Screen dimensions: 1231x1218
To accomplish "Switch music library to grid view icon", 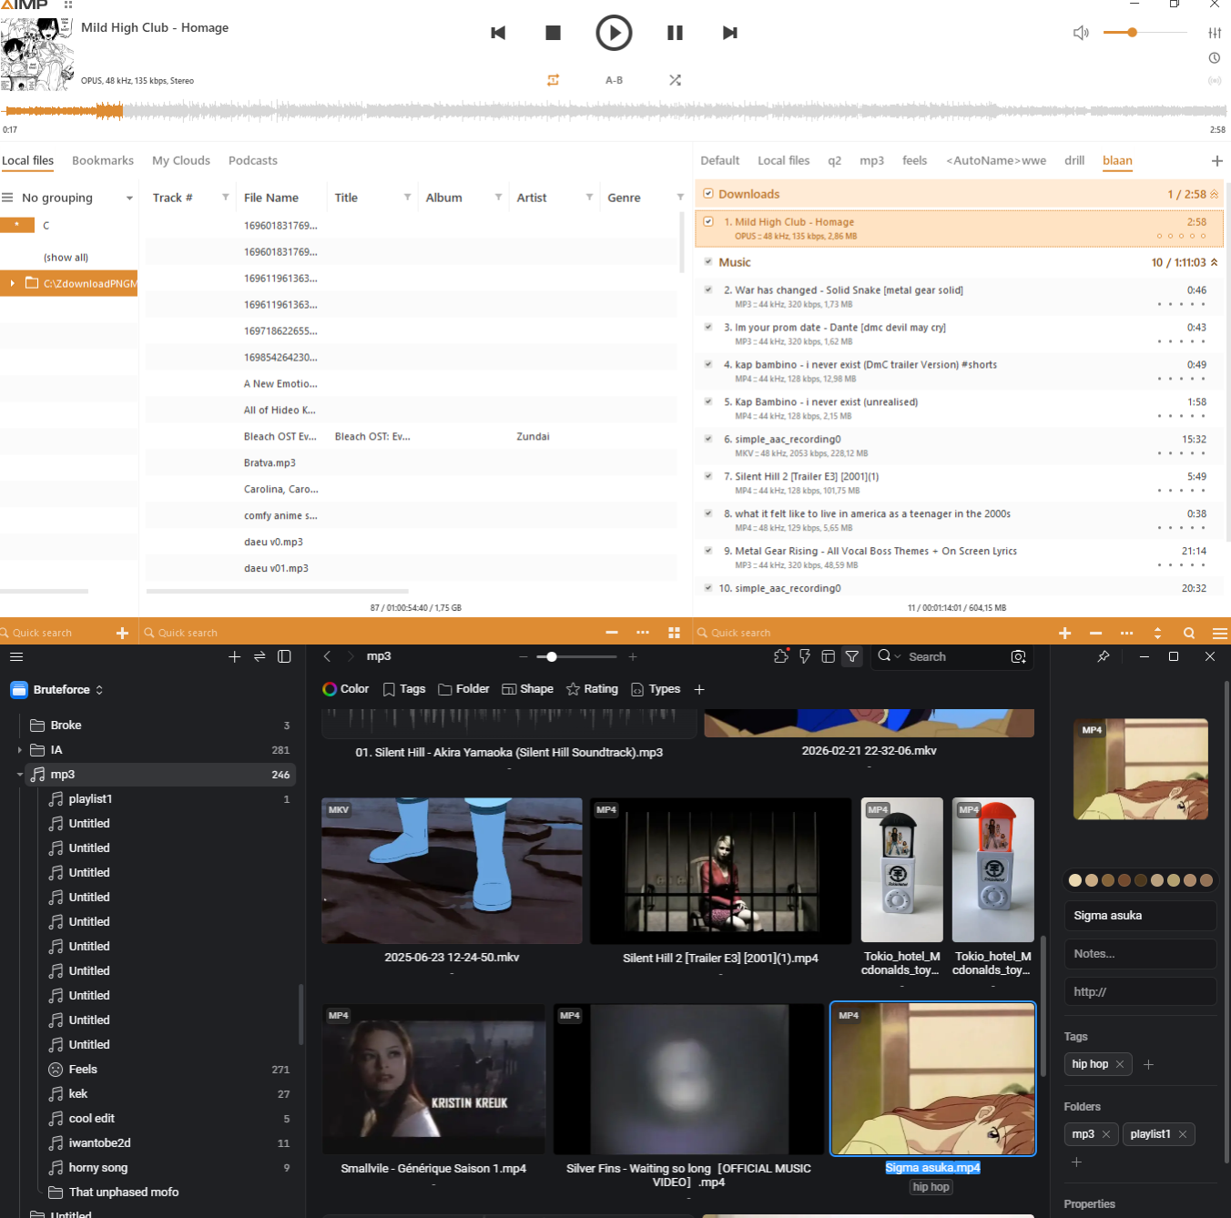I will point(674,633).
